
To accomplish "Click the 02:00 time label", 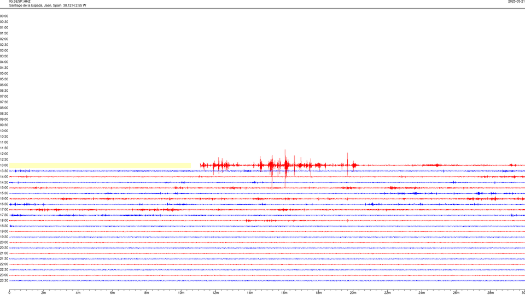I will 4,39.
